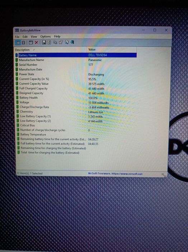Viewport: 188px width, 252px height.
Task: Select the Number of charge/discharge cycles row
Action: click(76, 130)
